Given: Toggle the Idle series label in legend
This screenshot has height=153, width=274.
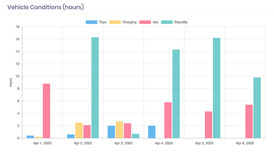Looking at the screenshot, I should (x=155, y=22).
